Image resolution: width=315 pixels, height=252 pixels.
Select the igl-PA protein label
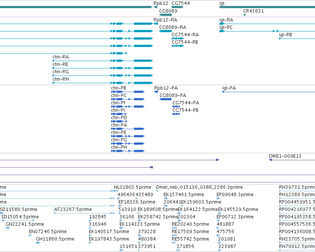[x=229, y=88]
